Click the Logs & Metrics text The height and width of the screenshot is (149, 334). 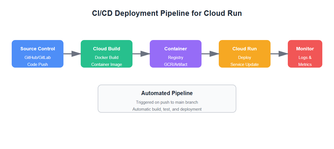(305, 61)
